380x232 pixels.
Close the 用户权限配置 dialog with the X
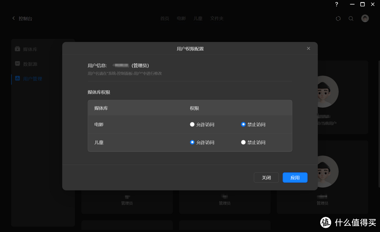(x=308, y=48)
